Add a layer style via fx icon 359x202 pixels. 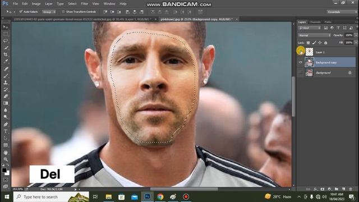tap(315, 189)
